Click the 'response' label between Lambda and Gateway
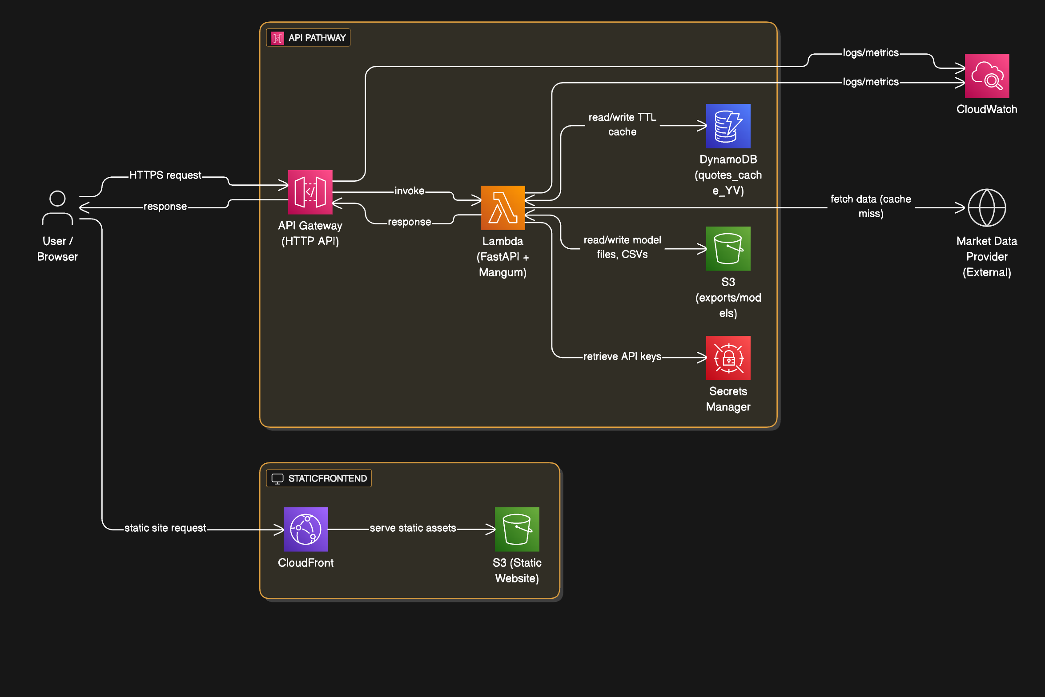 click(x=409, y=222)
